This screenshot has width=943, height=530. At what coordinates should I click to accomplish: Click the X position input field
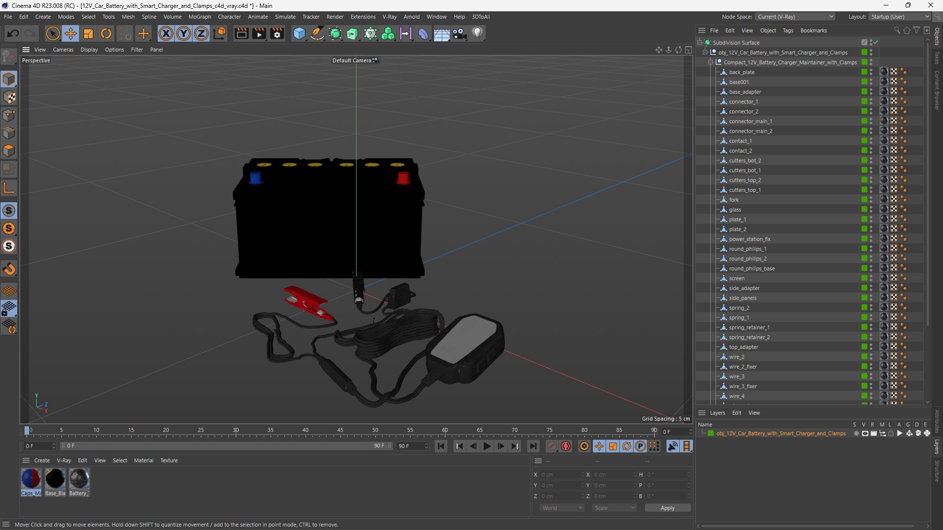pos(562,475)
